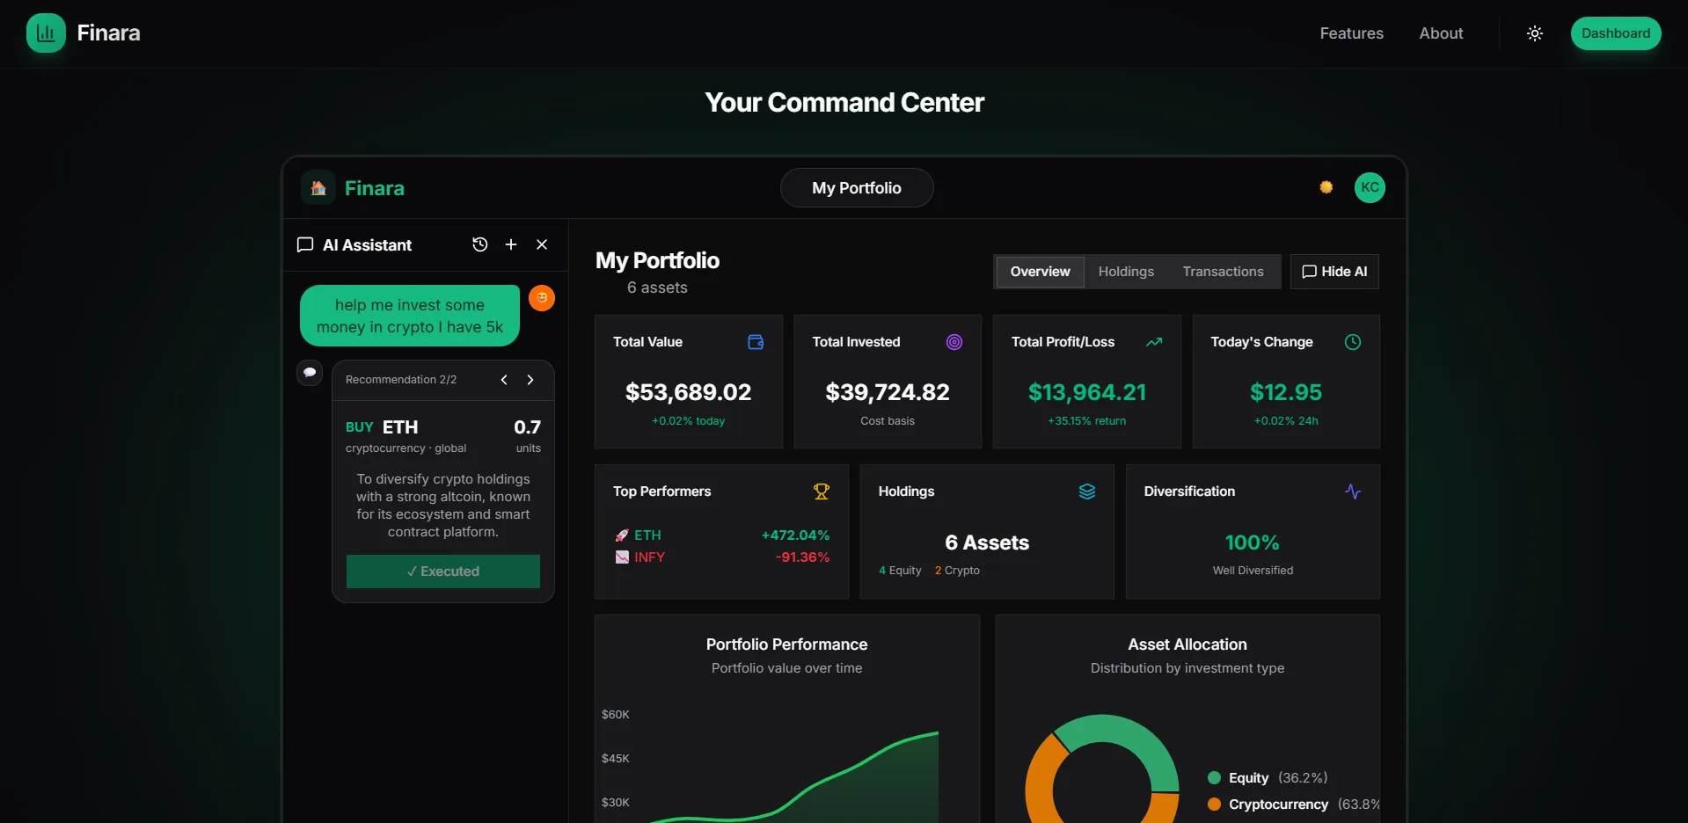The width and height of the screenshot is (1688, 823).
Task: Toggle light/dark theme sun icon in navbar
Action: click(x=1535, y=33)
